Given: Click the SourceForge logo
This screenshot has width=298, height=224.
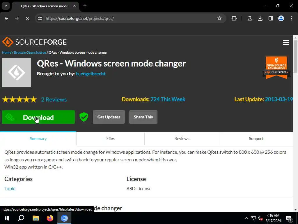Looking at the screenshot, I should click(34, 42).
